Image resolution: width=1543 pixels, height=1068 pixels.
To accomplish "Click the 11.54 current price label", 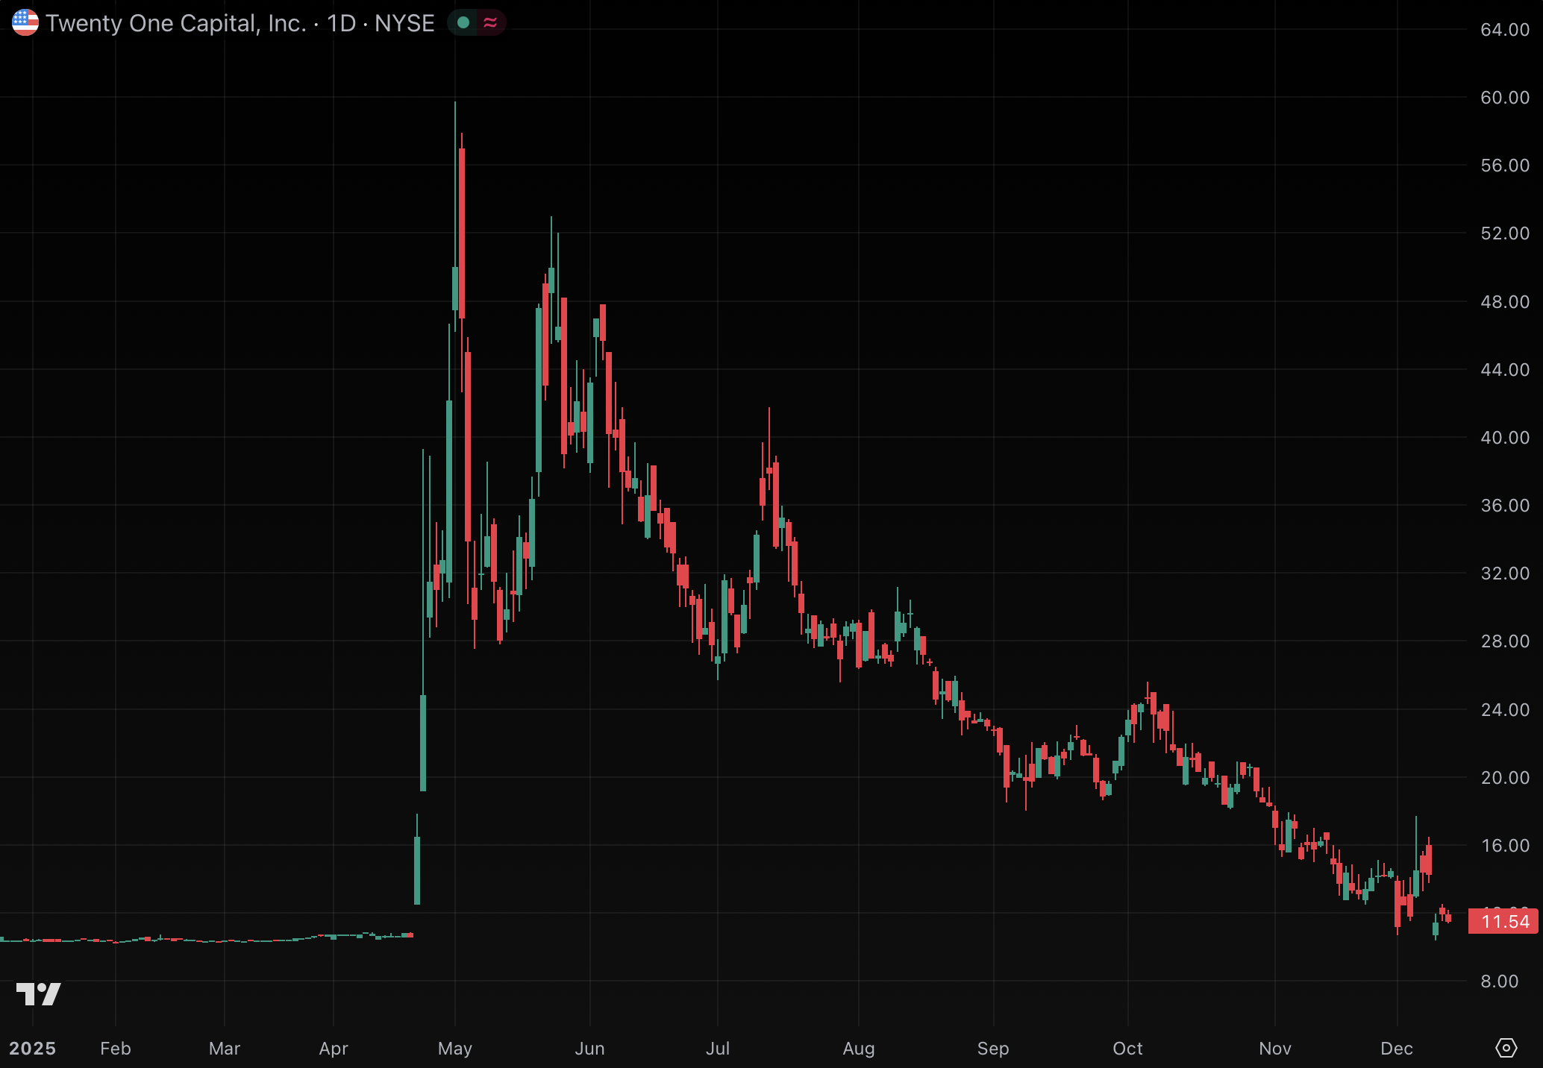I will click(x=1503, y=922).
